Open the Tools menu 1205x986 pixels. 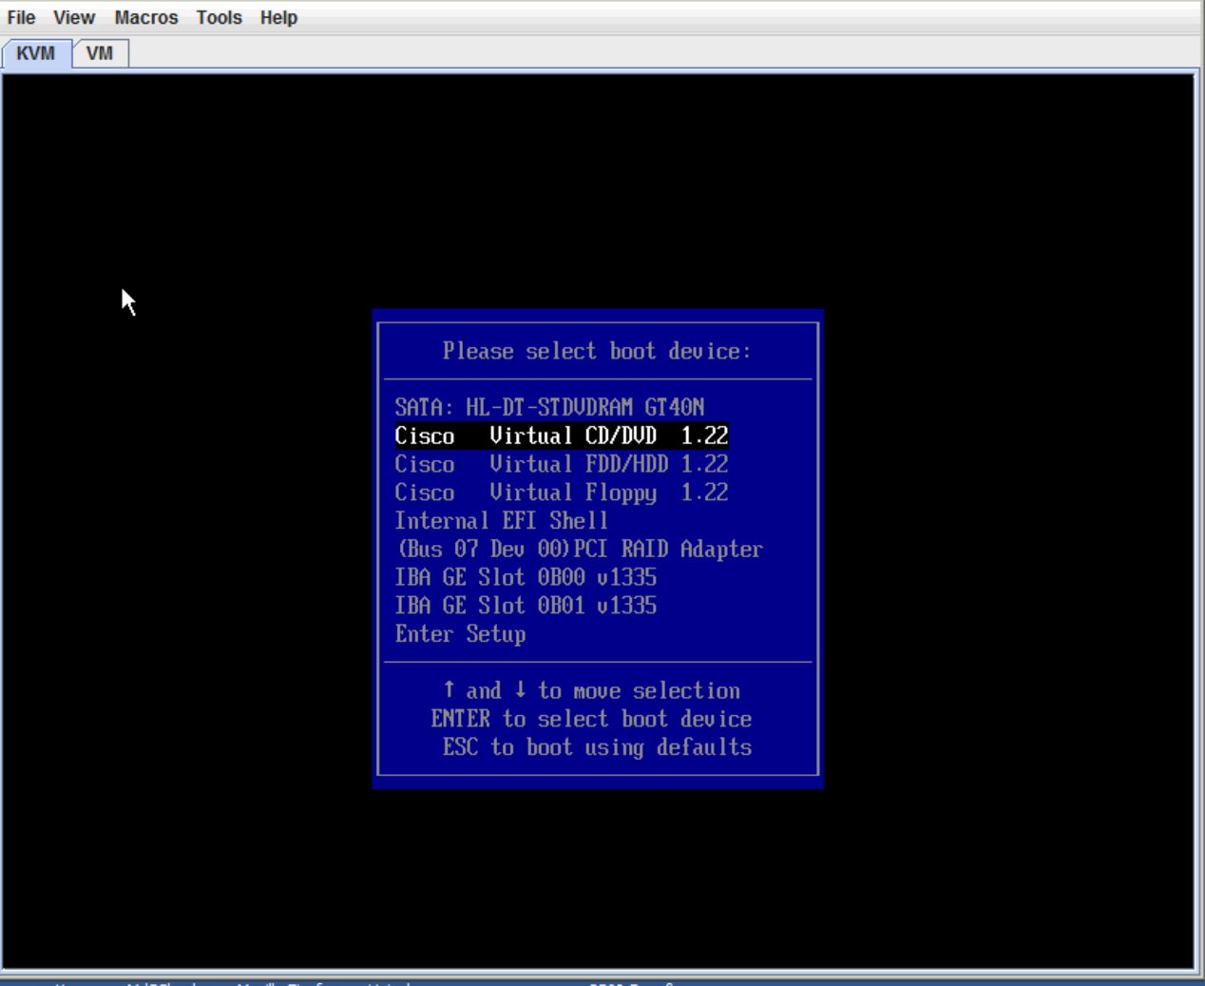tap(220, 18)
